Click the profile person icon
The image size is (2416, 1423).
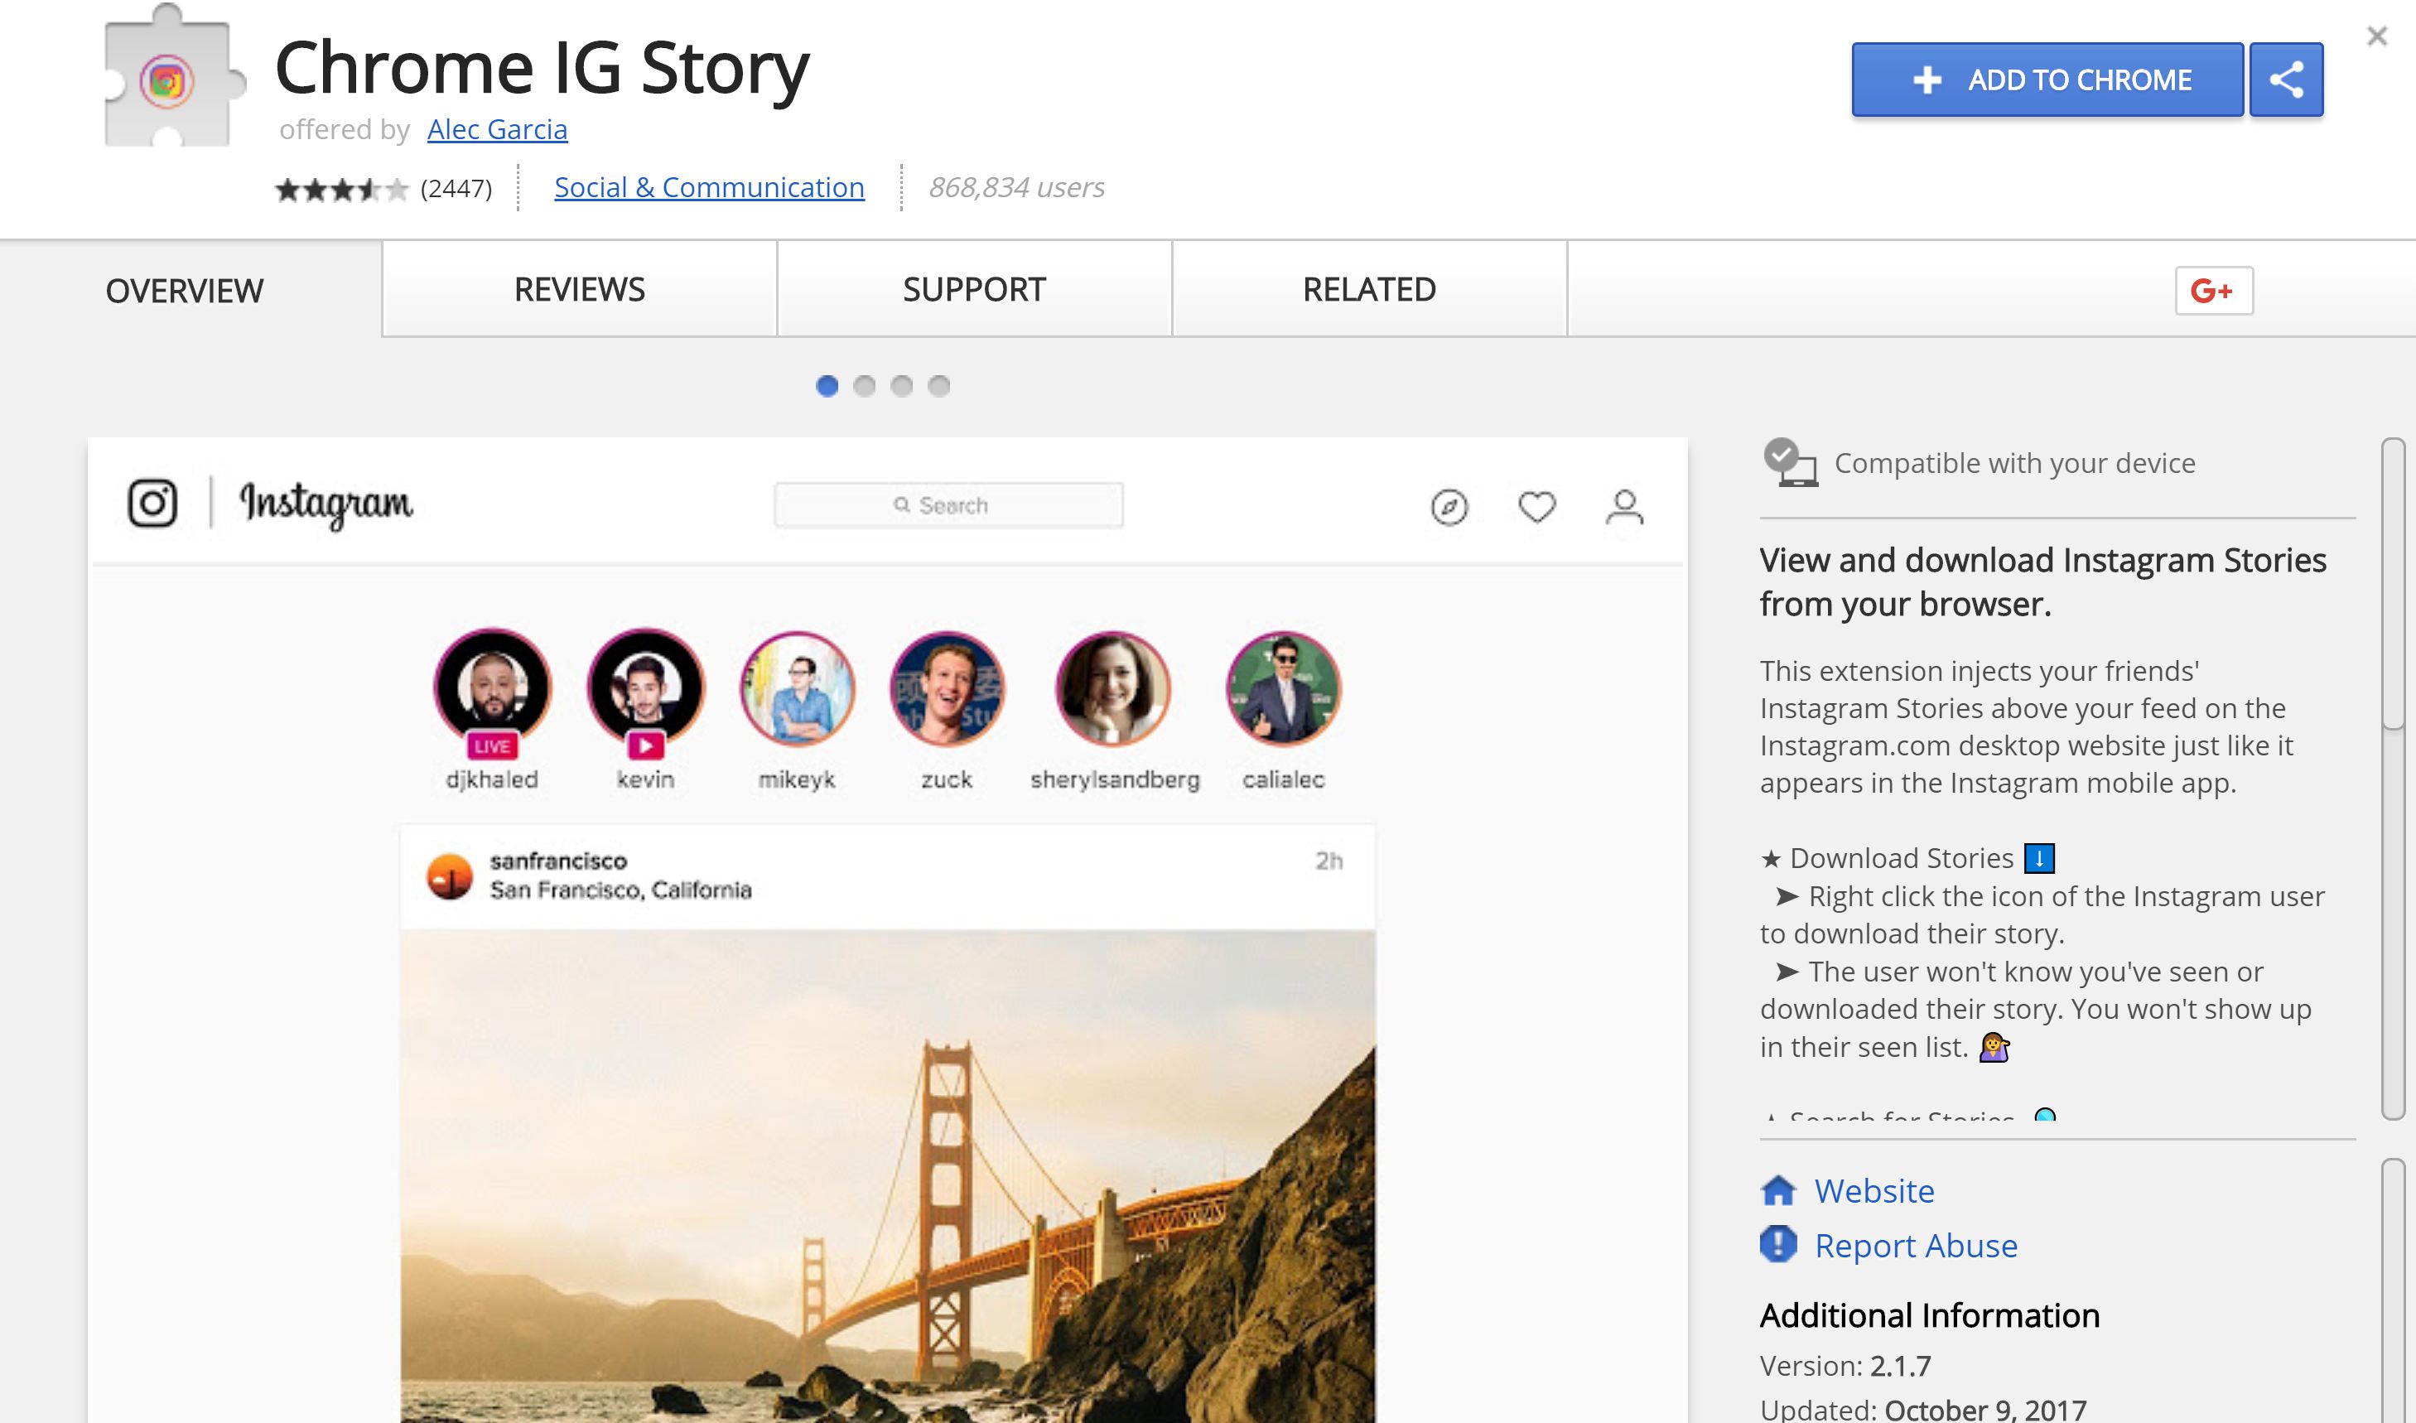[x=1624, y=507]
